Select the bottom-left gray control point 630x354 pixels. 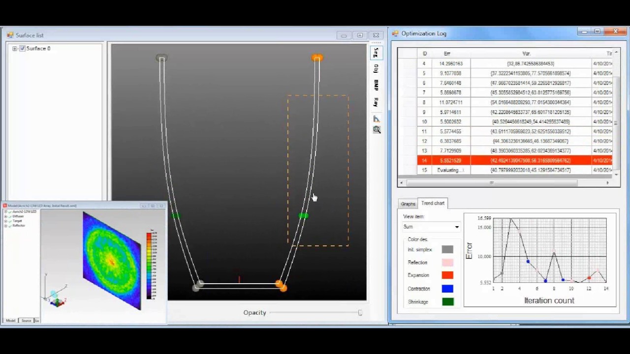pyautogui.click(x=198, y=286)
